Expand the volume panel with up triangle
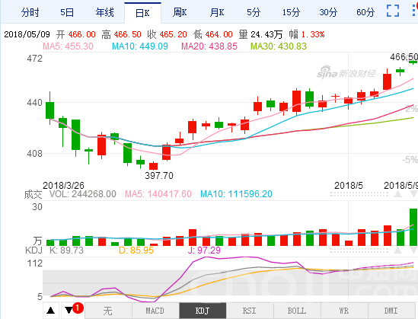Screen dimensions: 418x319 (397, 193)
